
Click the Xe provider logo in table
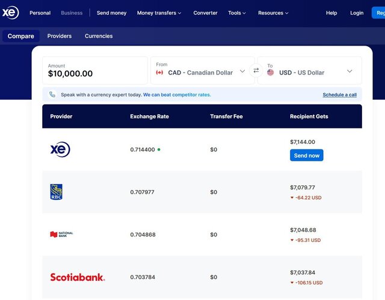pyautogui.click(x=60, y=149)
